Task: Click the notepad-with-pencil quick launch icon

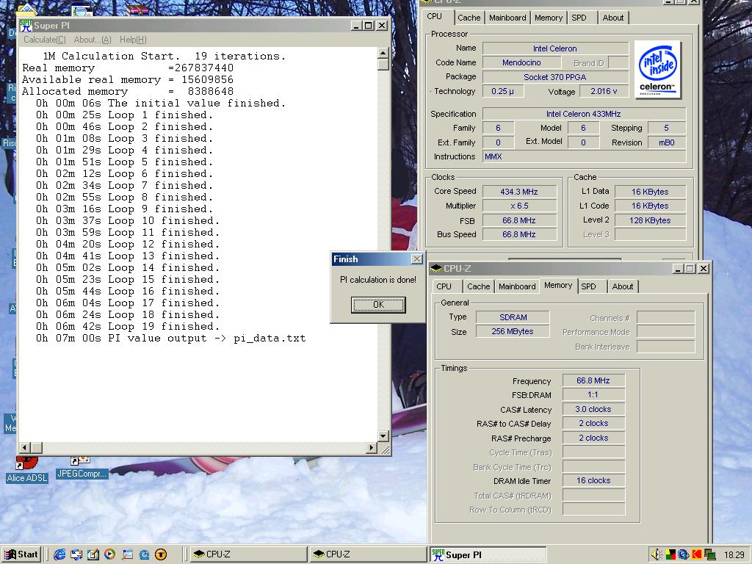Action: (93, 554)
